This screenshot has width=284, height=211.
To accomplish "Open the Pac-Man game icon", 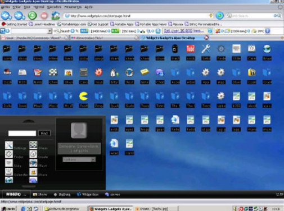I will tap(83, 97).
